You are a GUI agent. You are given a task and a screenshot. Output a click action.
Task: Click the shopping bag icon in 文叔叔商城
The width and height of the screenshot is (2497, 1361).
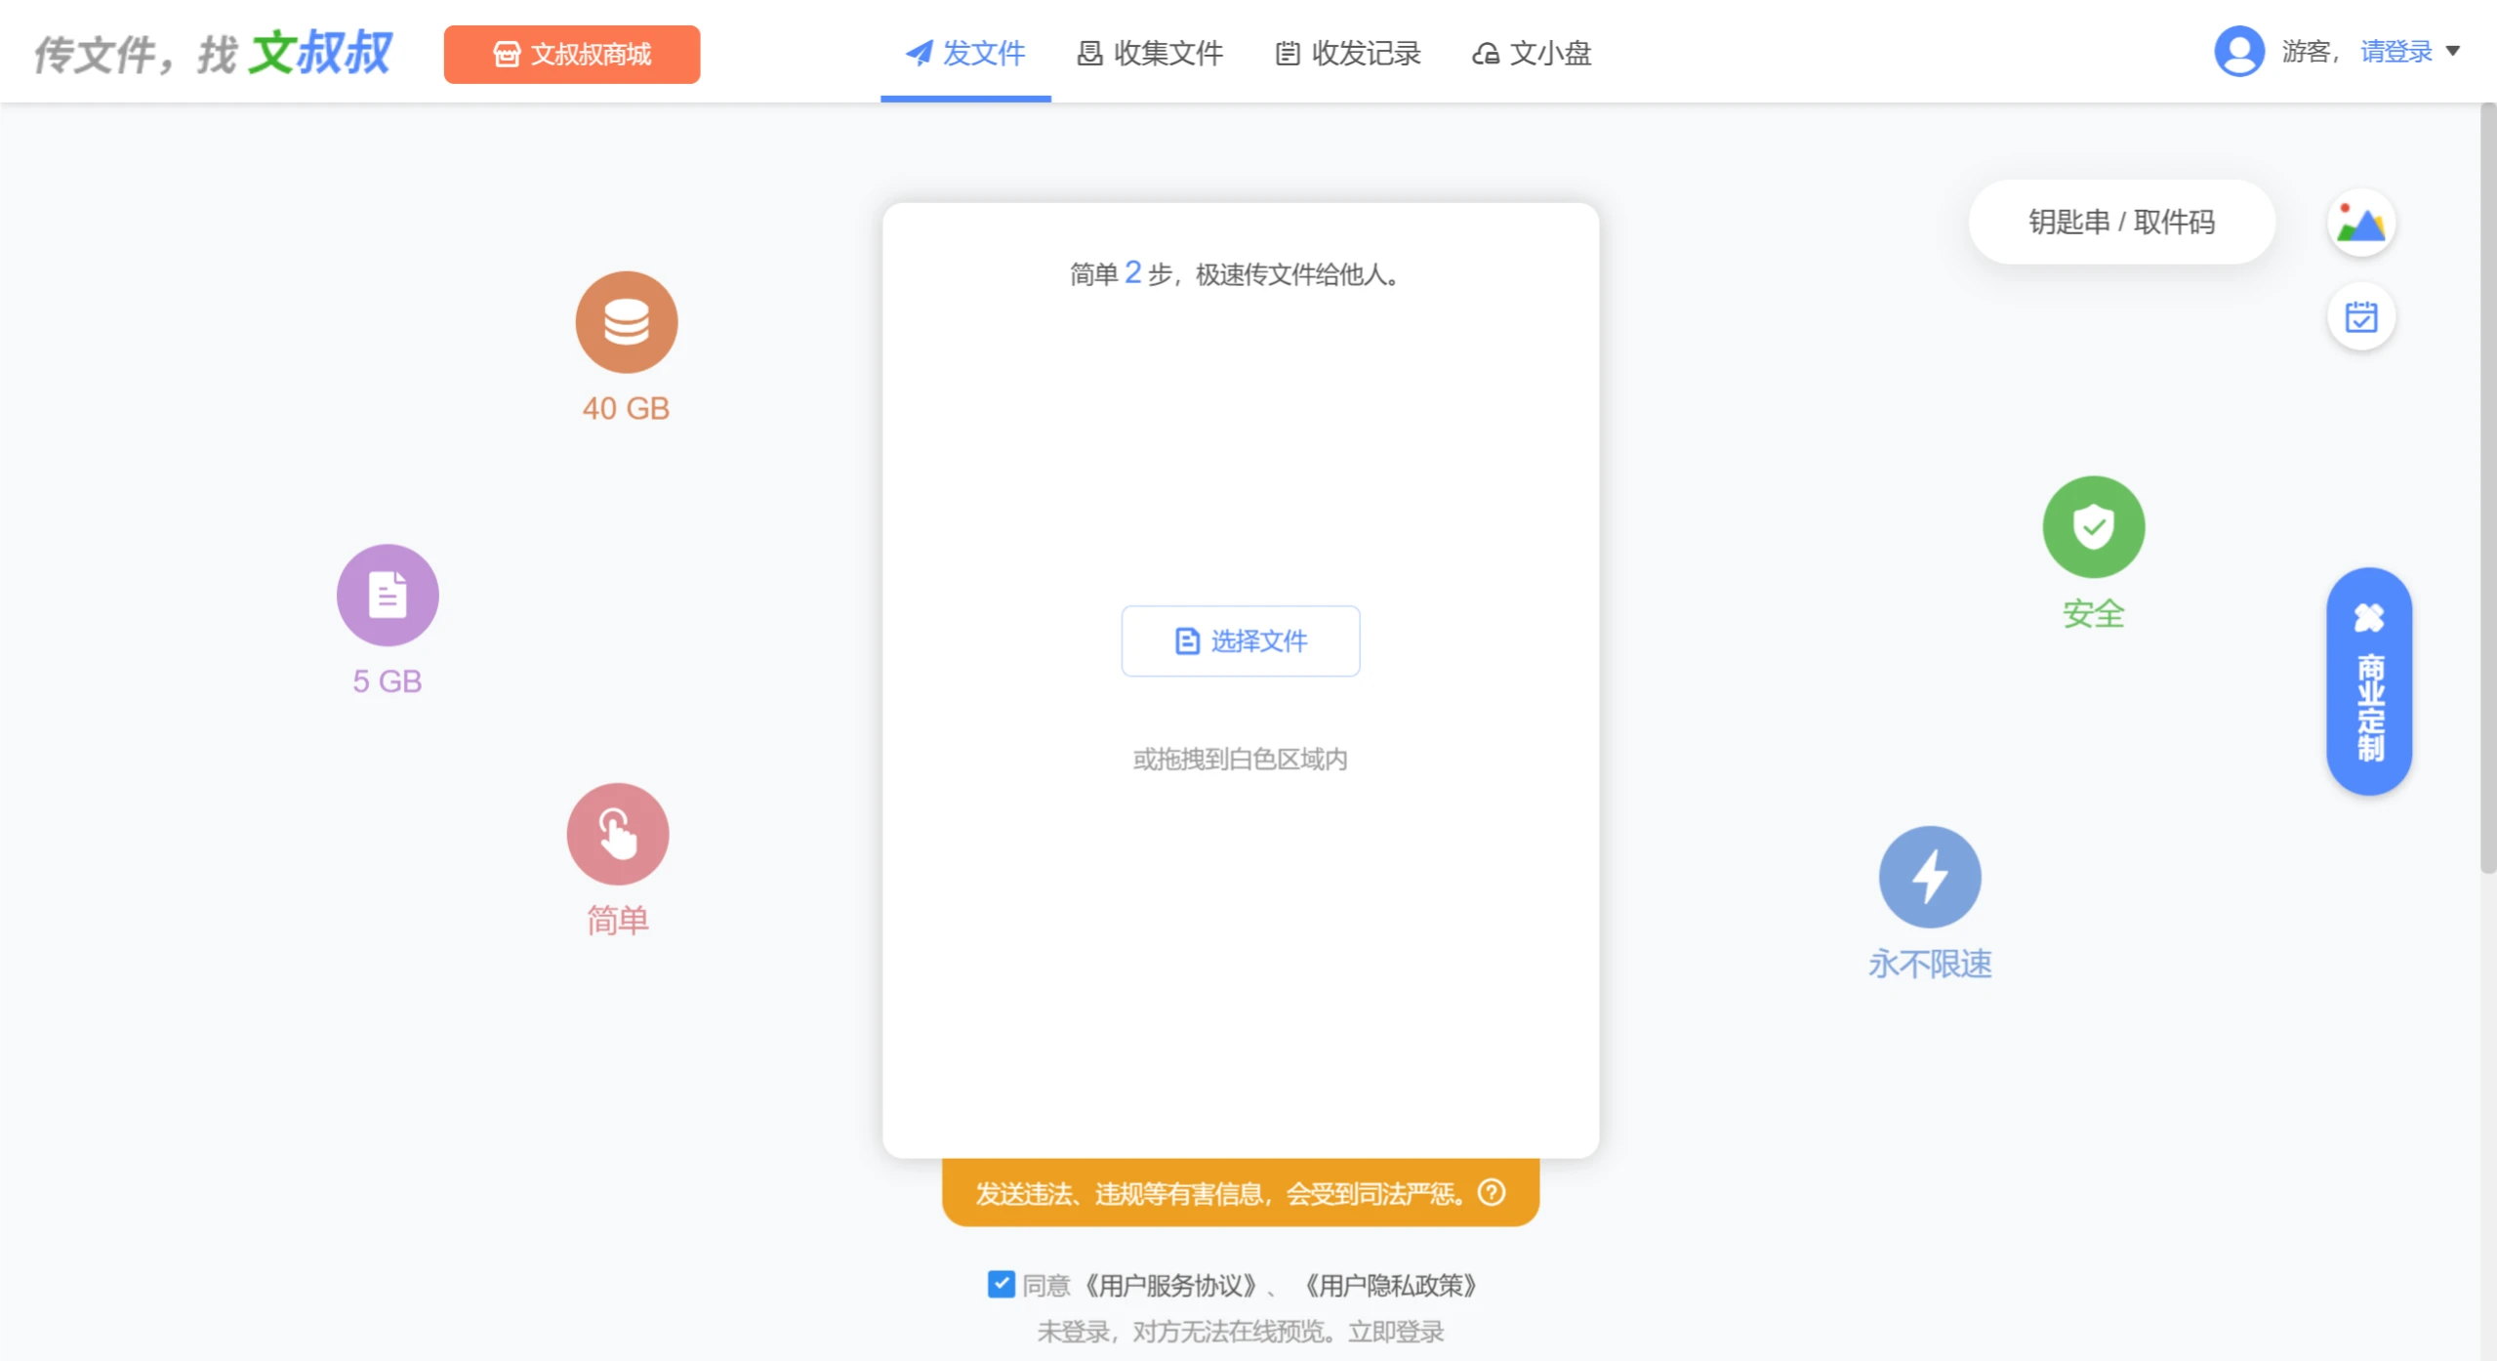pos(506,55)
